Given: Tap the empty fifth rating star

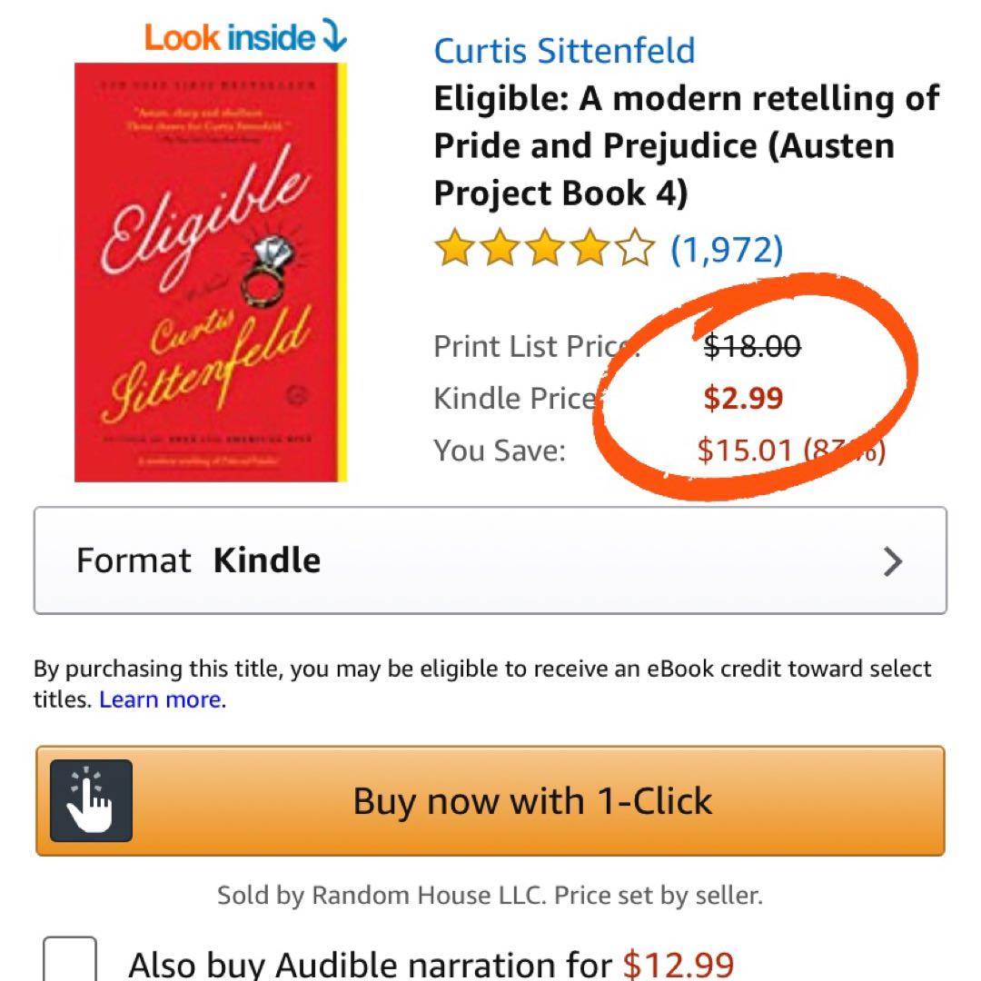Looking at the screenshot, I should click(634, 249).
